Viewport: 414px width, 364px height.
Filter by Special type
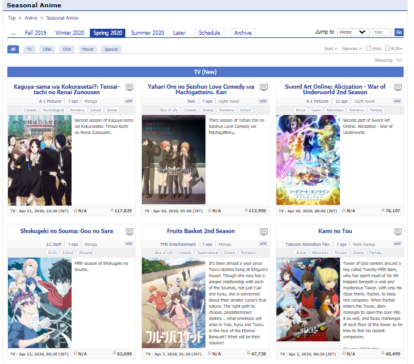[111, 49]
